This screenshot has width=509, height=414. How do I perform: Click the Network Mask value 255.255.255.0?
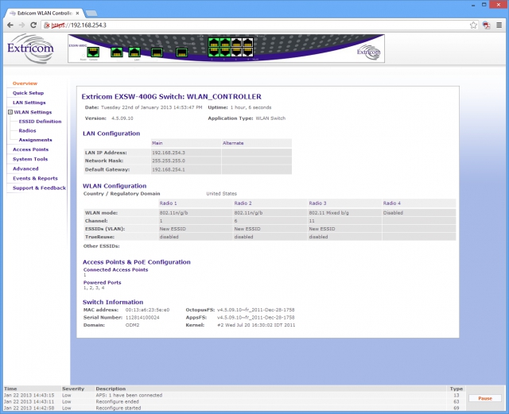[169, 161]
